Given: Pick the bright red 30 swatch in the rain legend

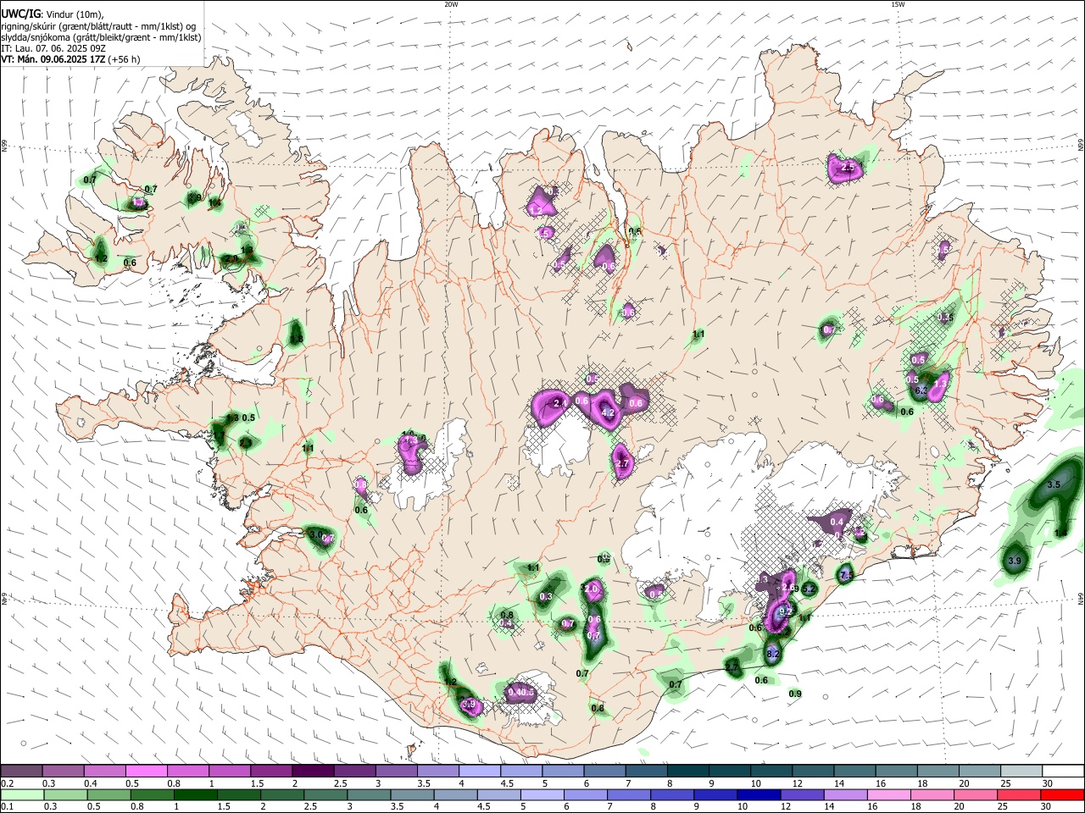Looking at the screenshot, I should (1062, 795).
